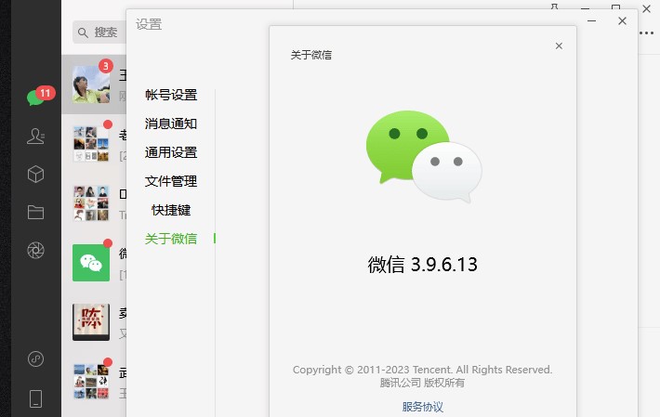Screen dimensions: 660x417
Task: Click the 关于微信 dialog title
Action: 311,55
